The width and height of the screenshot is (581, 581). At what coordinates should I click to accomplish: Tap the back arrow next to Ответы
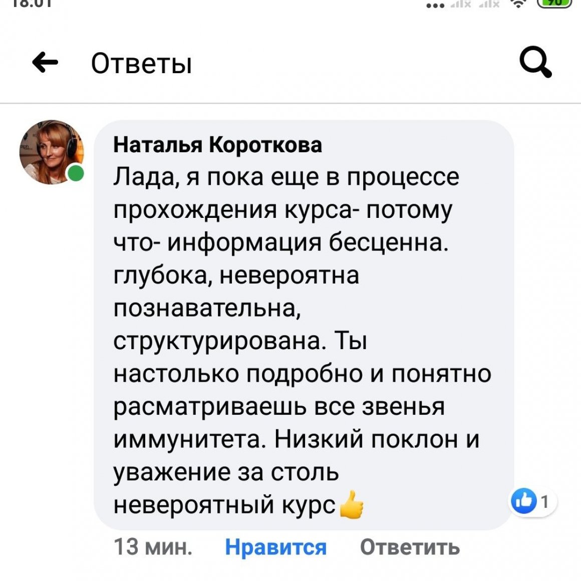coord(45,64)
